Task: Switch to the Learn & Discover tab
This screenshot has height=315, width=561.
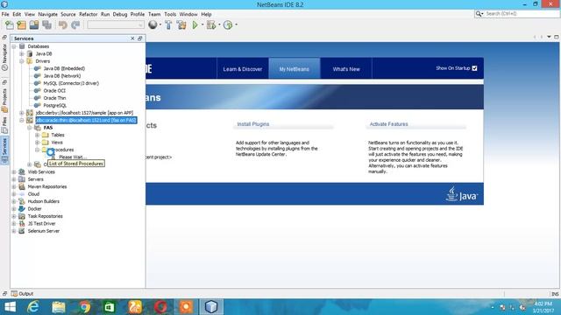Action: (x=243, y=69)
